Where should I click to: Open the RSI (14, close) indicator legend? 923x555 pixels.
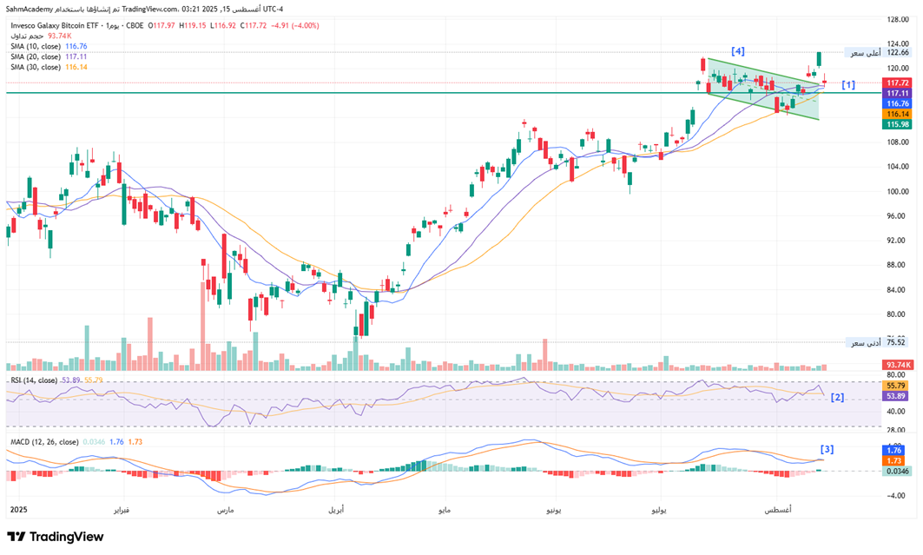pos(34,380)
